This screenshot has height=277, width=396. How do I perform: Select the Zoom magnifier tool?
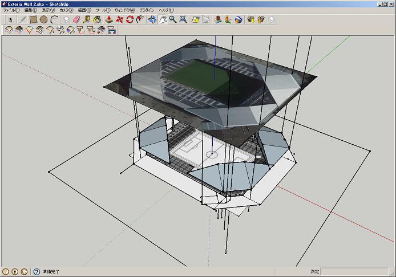click(172, 19)
